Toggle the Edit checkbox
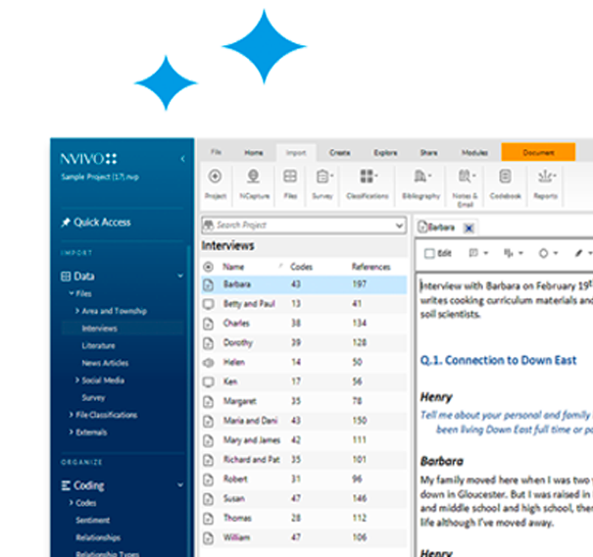The height and width of the screenshot is (557, 593). (x=429, y=253)
